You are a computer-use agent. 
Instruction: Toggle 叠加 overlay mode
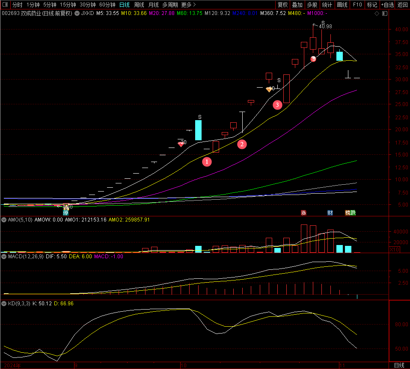[297, 5]
